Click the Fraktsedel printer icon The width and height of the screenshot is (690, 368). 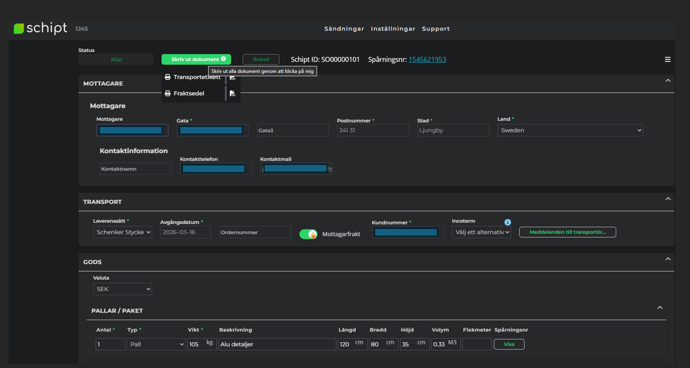168,93
